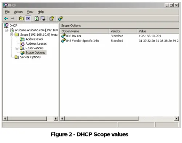The width and height of the screenshot is (182, 143).
Task: Expand the Reservations node
Action: (x=17, y=48)
